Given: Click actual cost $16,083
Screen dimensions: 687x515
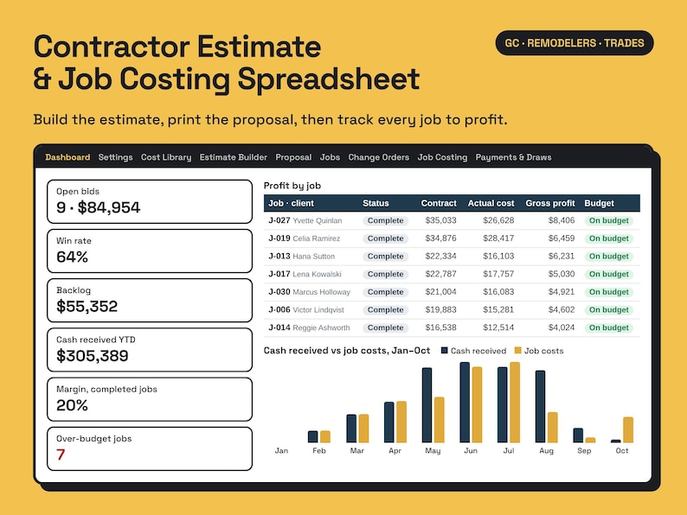Looking at the screenshot, I should click(x=498, y=292).
